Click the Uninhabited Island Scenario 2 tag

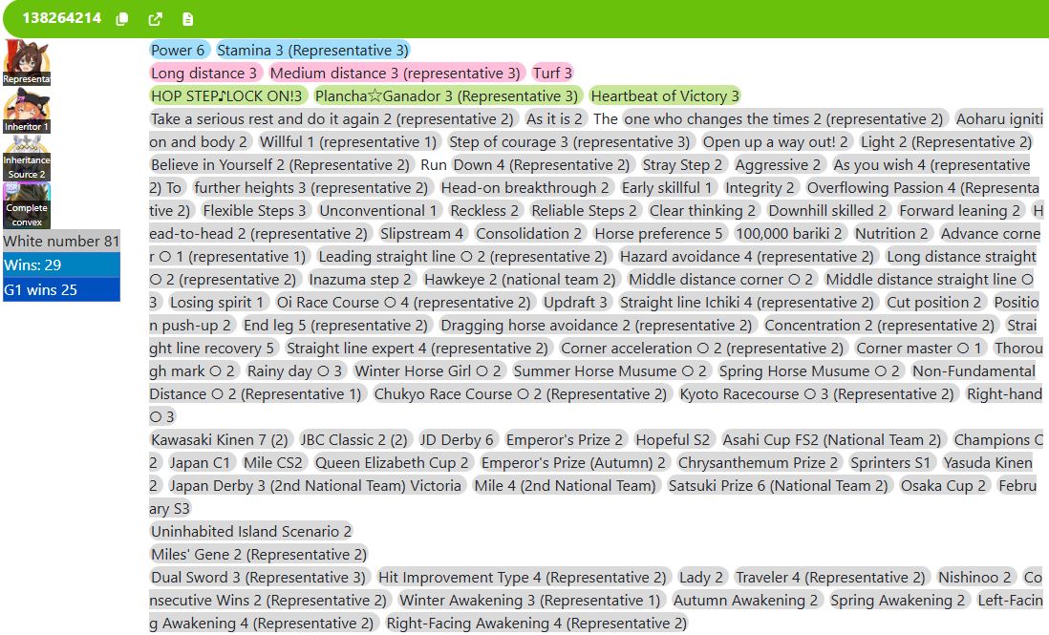(x=251, y=531)
